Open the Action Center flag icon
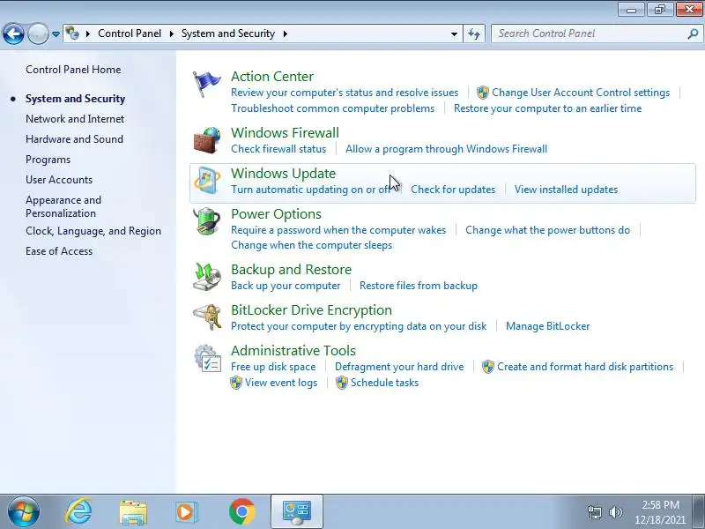 [206, 84]
